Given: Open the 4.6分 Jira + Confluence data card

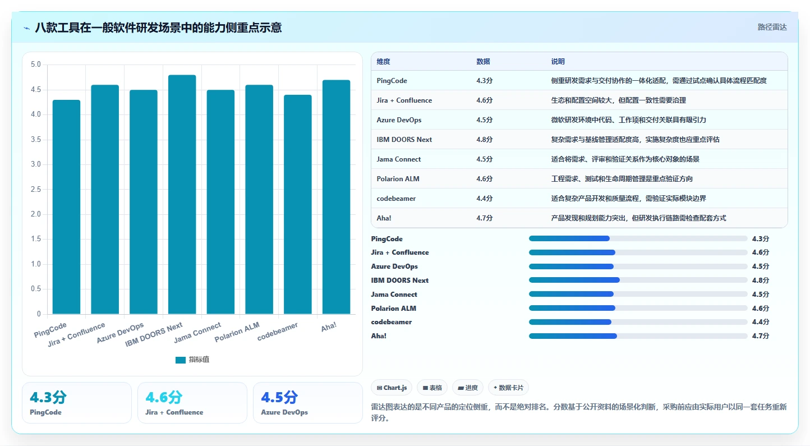Looking at the screenshot, I should click(192, 403).
